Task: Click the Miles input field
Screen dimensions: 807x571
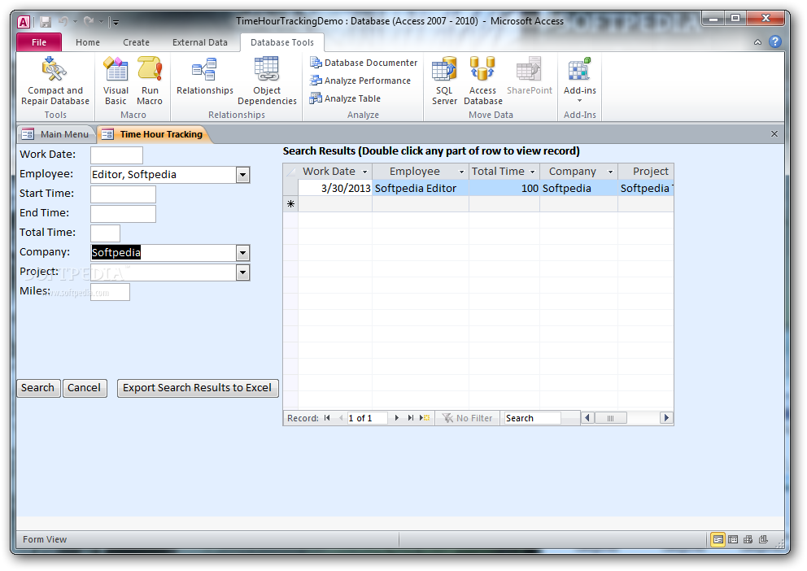Action: click(x=110, y=292)
